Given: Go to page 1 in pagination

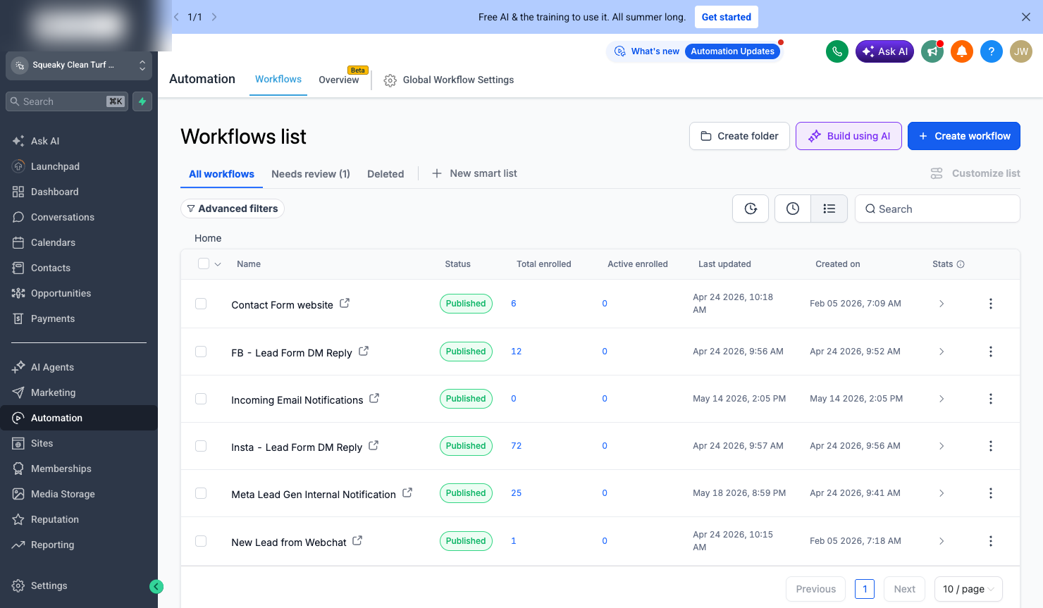Looking at the screenshot, I should 865,589.
